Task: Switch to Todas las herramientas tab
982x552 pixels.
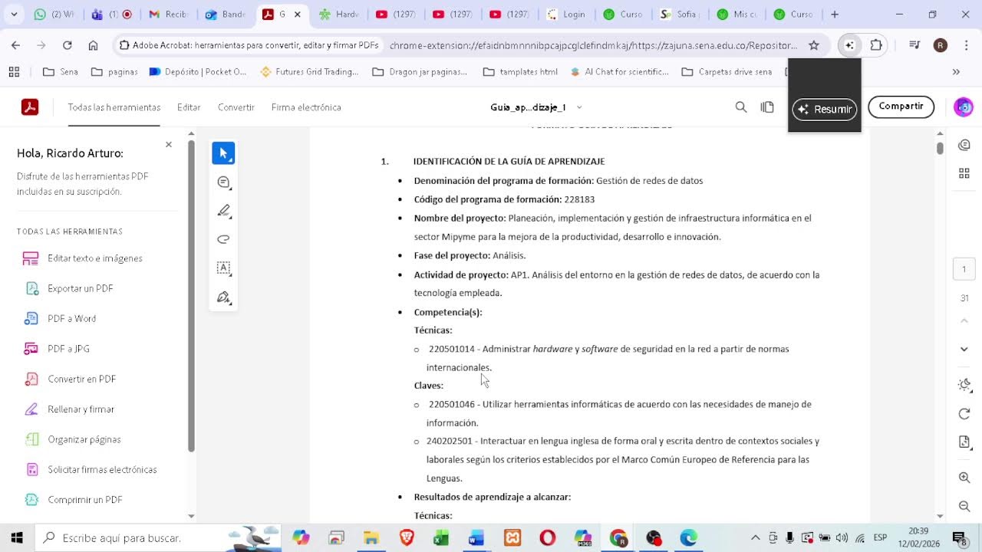Action: pos(114,107)
